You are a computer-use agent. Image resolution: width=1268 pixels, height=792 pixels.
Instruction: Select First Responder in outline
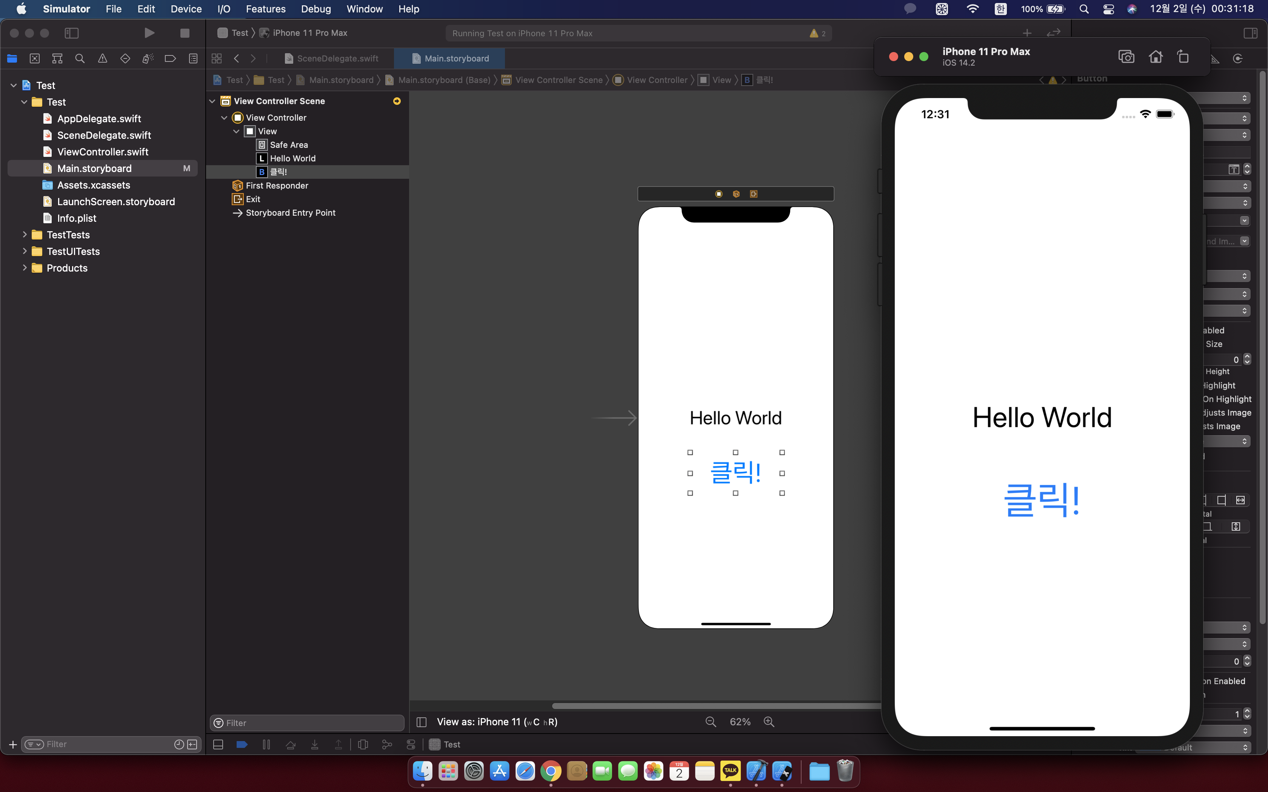click(277, 186)
